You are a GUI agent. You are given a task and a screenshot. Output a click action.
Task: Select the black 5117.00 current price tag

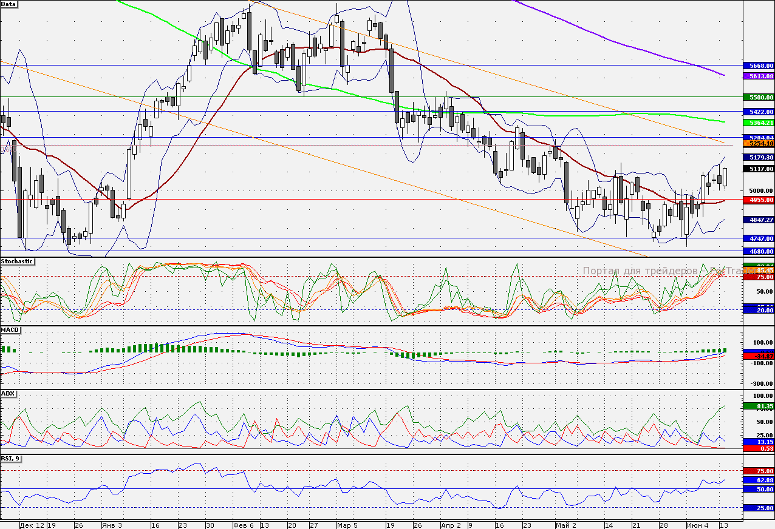click(x=759, y=169)
